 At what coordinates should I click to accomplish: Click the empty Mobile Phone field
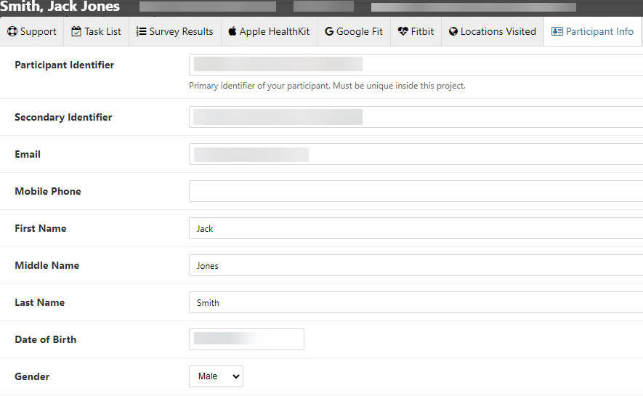pos(416,191)
